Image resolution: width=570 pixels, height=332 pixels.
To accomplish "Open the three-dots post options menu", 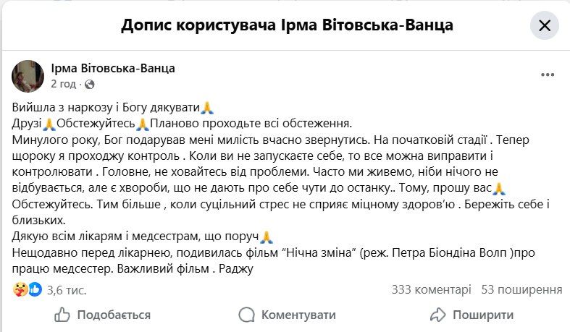I will (x=548, y=75).
